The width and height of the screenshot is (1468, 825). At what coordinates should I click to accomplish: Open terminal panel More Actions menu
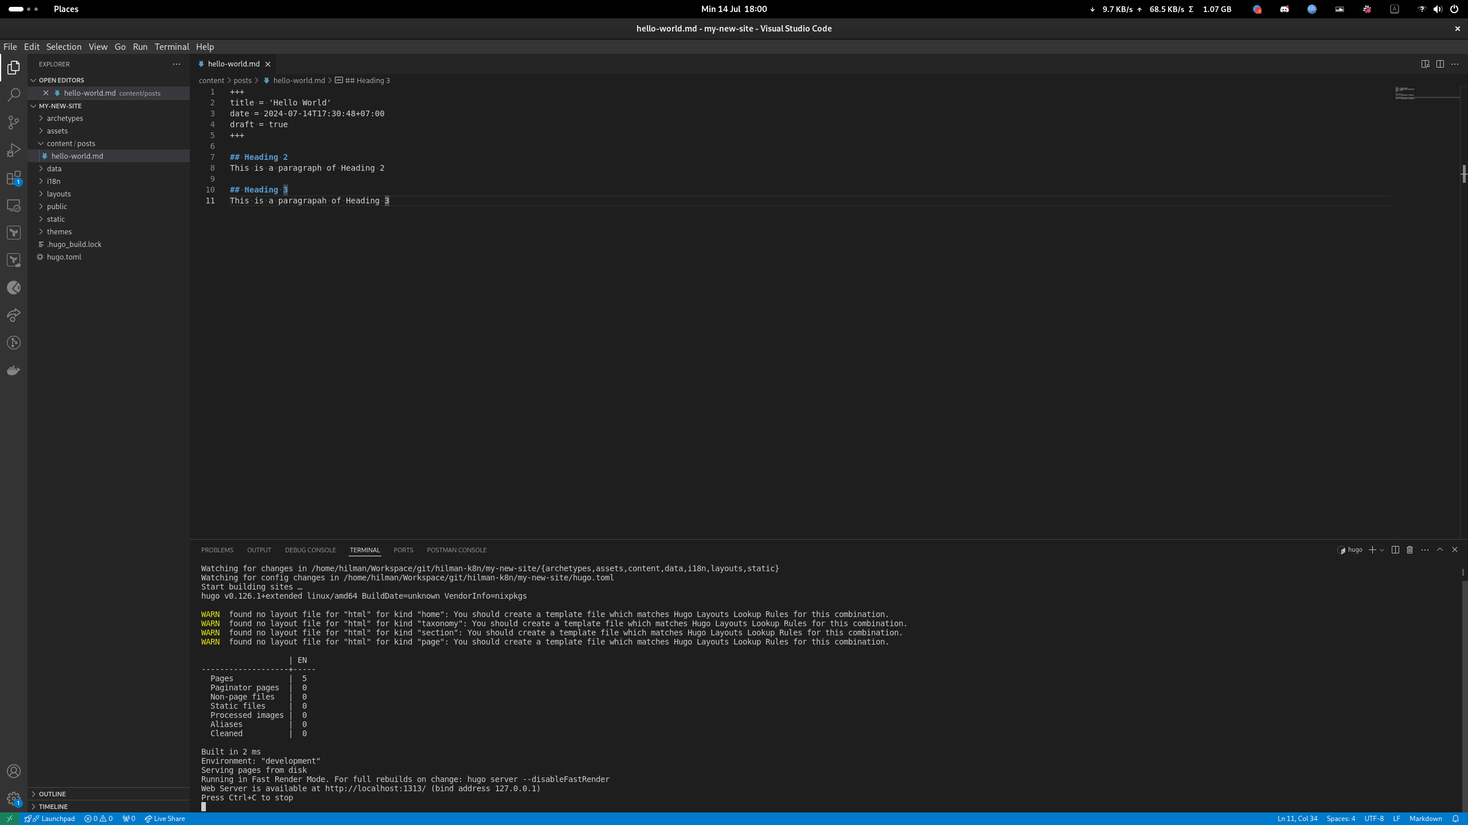point(1425,550)
